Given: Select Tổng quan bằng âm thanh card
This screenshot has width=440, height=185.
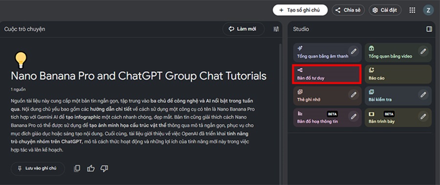Looking at the screenshot, I should pos(327,52).
